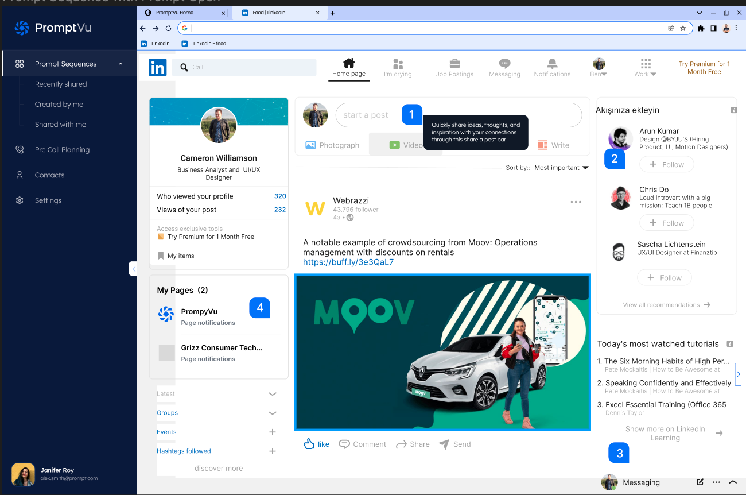The width and height of the screenshot is (746, 495).
Task: Collapse the PromptVu sidebar handle
Action: [133, 269]
